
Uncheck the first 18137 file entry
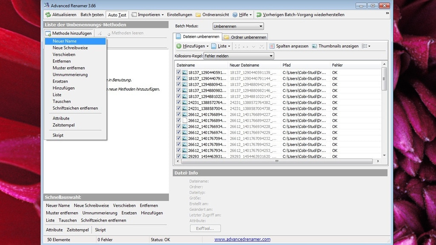pos(178,72)
